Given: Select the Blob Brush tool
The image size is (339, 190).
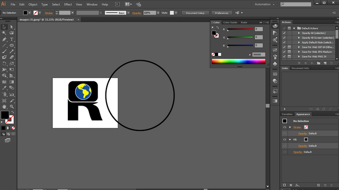Looking at the screenshot, I should pyautogui.click(x=4, y=58).
